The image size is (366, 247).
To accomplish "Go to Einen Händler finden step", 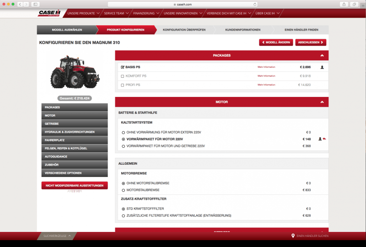I will tap(301, 30).
